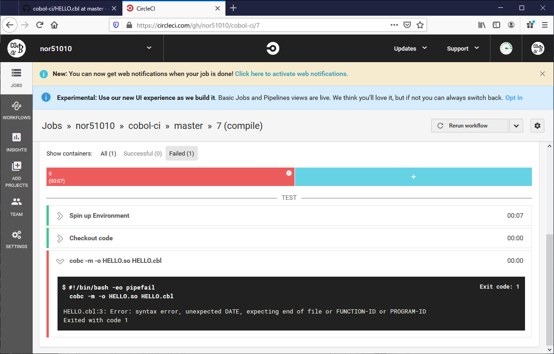
Task: Open the nor51010 breadcrumb link
Action: pyautogui.click(x=95, y=126)
